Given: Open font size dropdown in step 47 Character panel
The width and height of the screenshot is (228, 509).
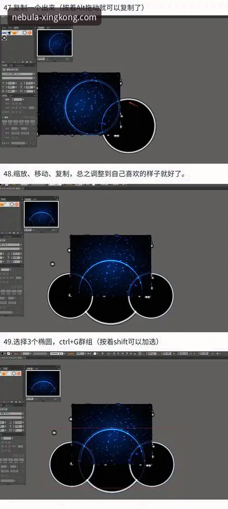Looking at the screenshot, I should pyautogui.click(x=16, y=83).
